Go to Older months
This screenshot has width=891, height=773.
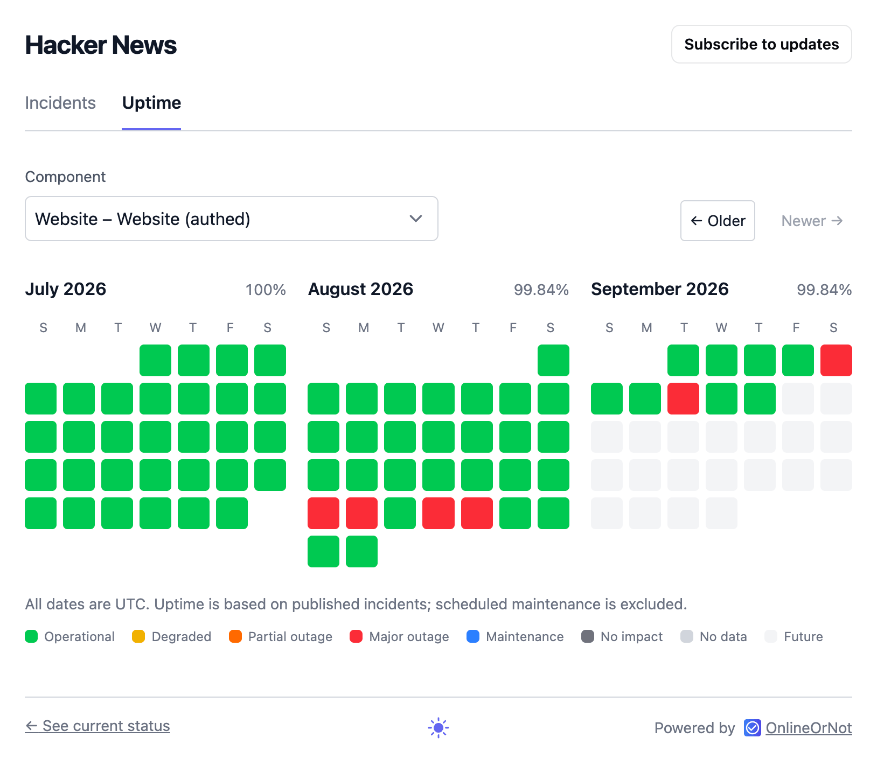[x=718, y=221]
